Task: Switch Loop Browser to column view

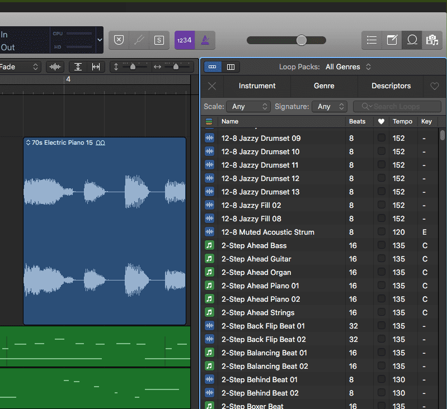Action: (x=230, y=67)
